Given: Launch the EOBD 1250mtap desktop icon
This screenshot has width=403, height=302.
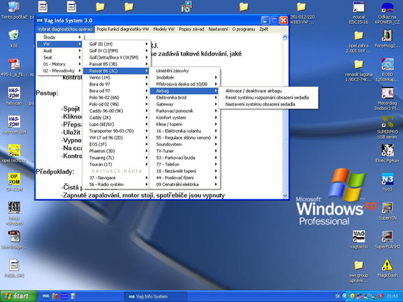Looking at the screenshot, I should (387, 70).
